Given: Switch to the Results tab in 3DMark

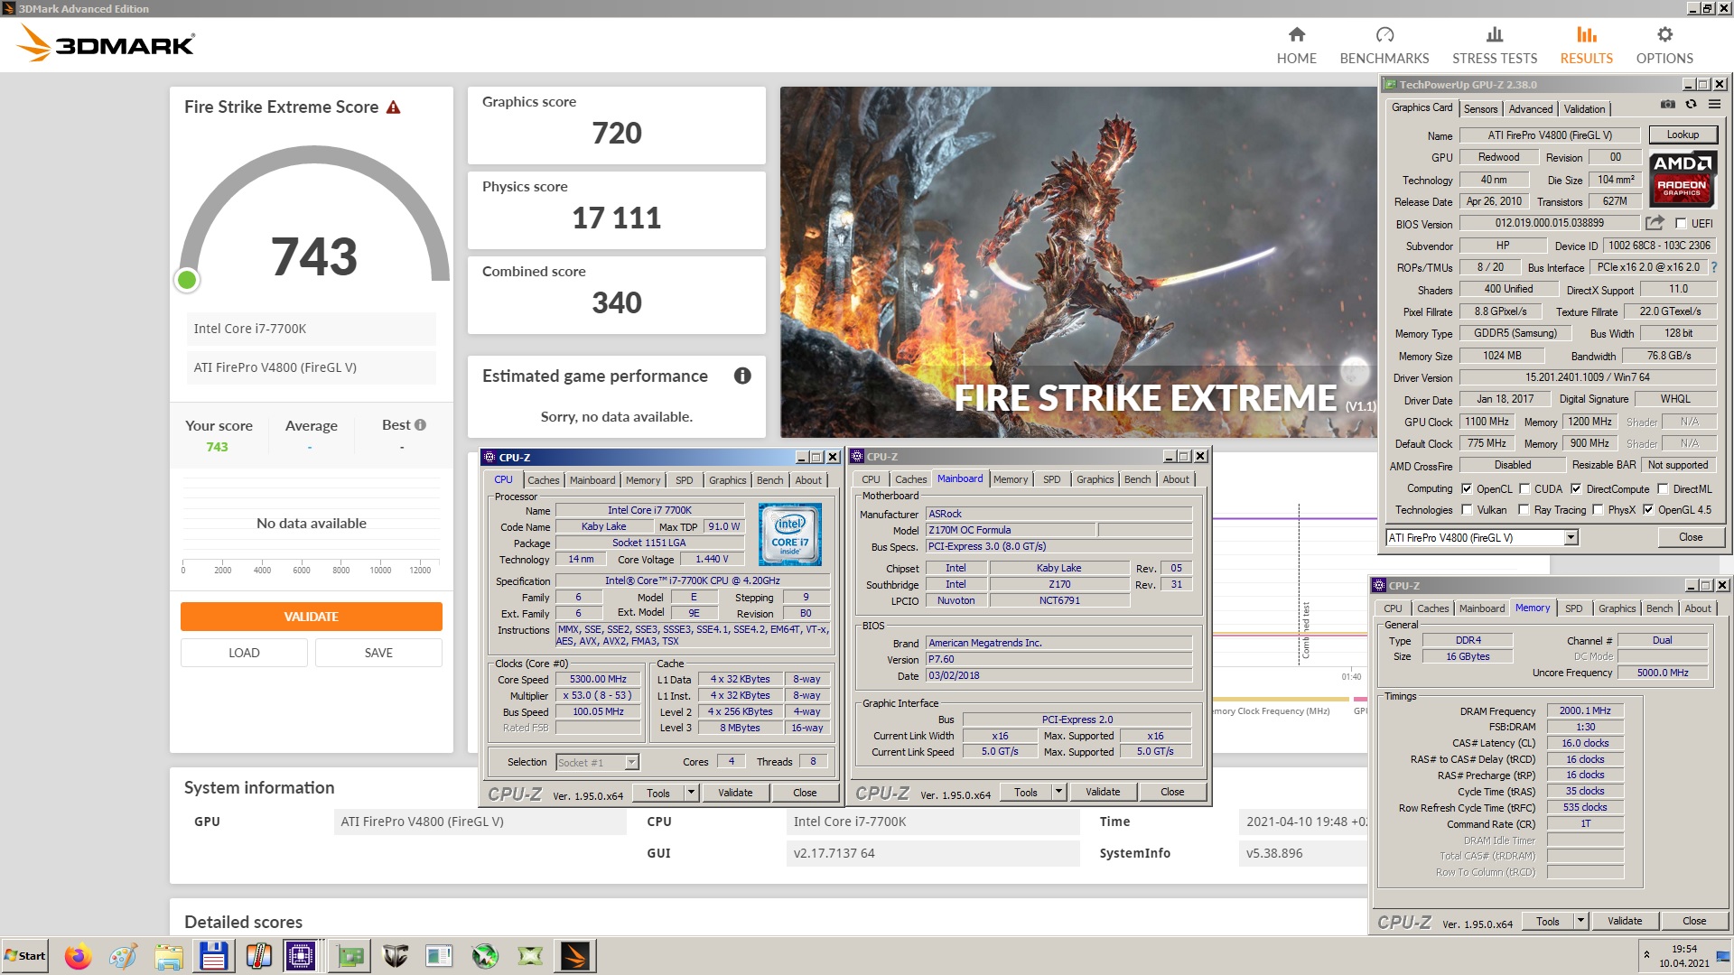Looking at the screenshot, I should tap(1586, 44).
